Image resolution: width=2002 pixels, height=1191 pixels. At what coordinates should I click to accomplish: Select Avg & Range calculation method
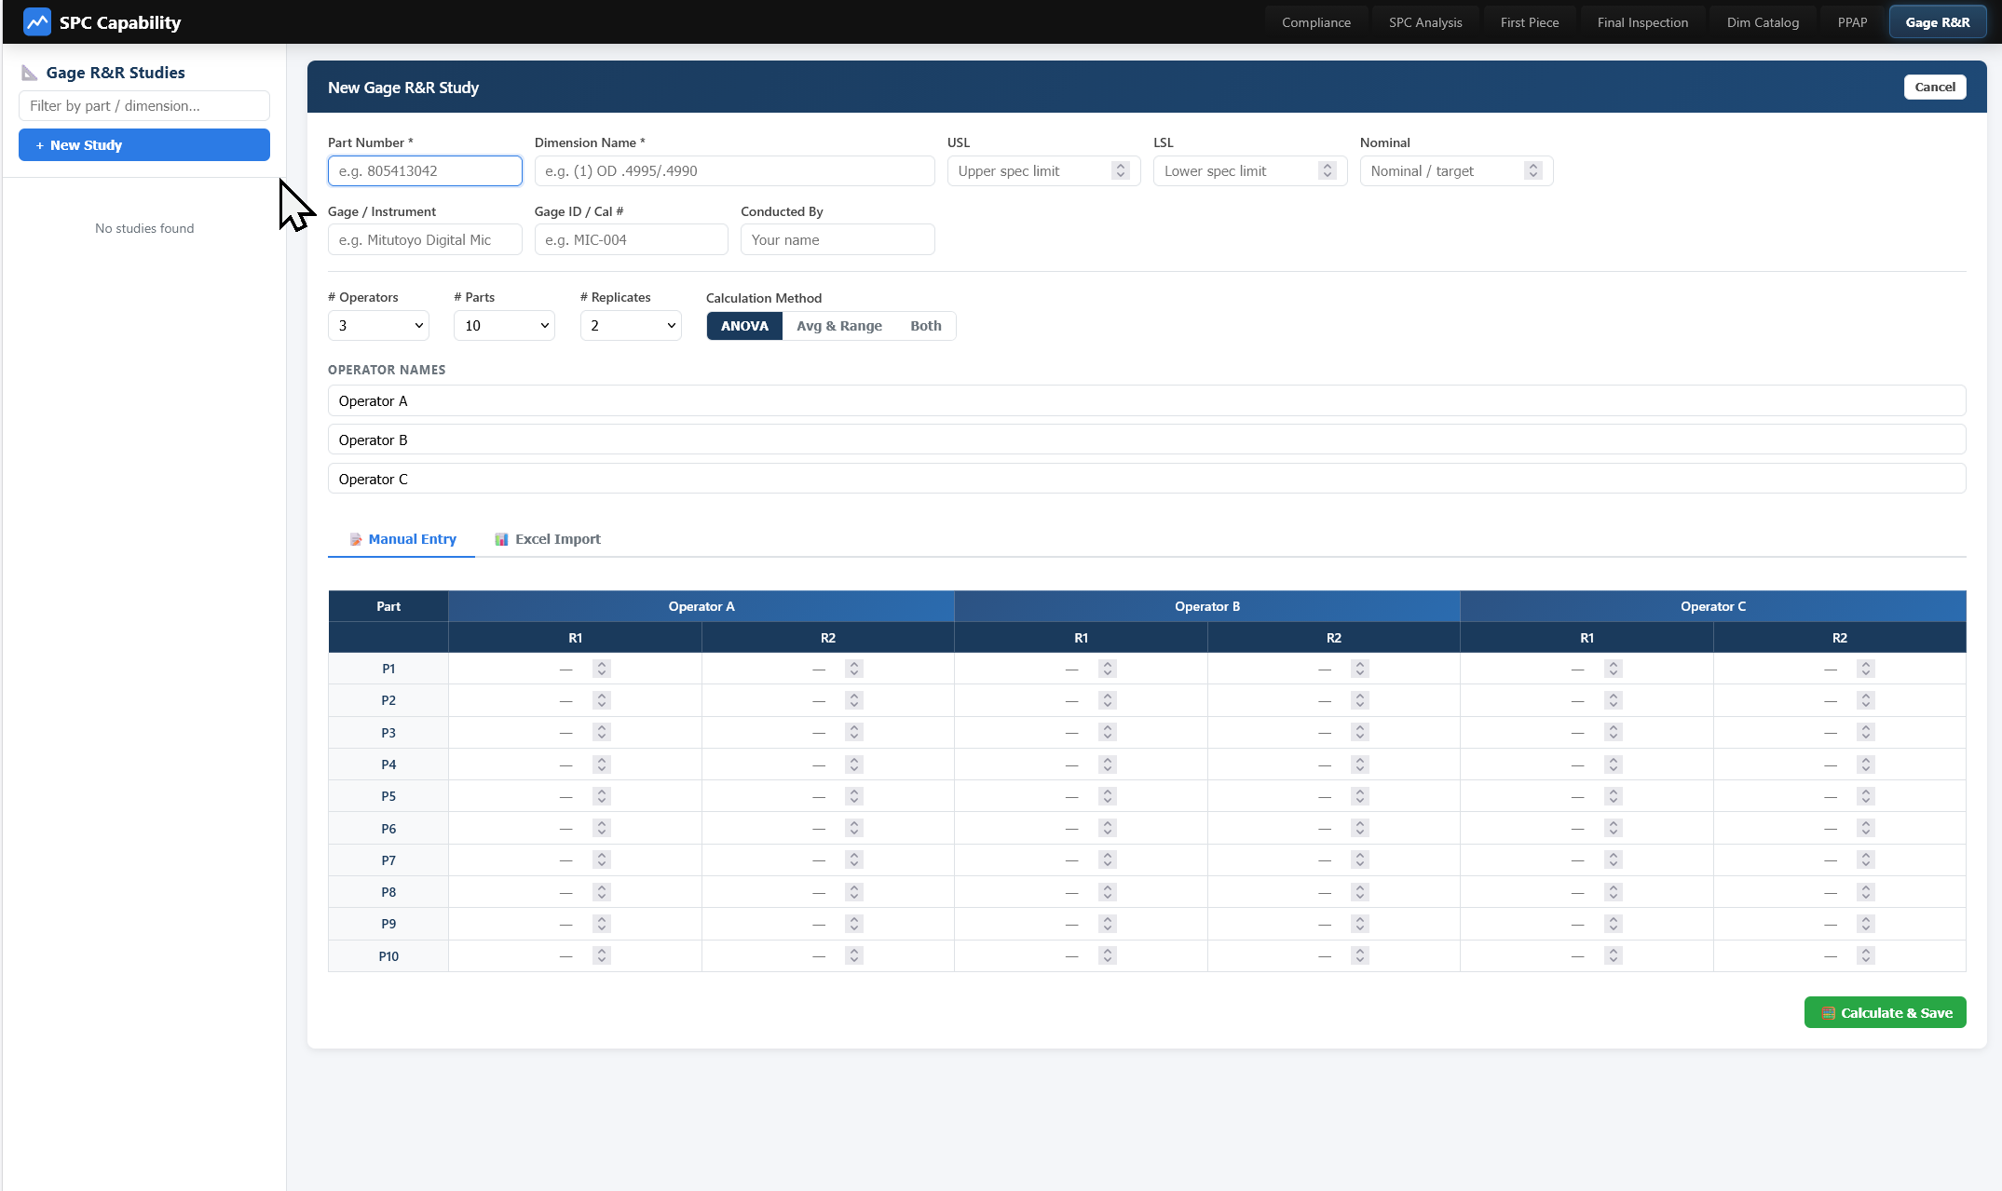point(838,326)
